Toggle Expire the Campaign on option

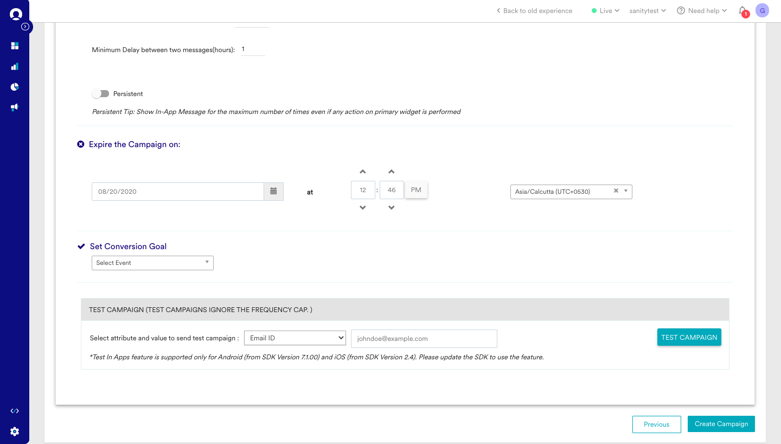(x=81, y=144)
